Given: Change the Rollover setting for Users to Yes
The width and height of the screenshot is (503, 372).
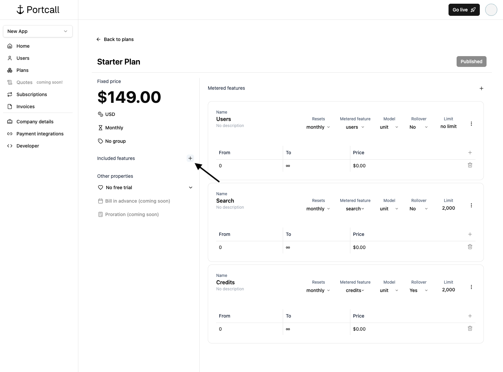Looking at the screenshot, I should 418,127.
